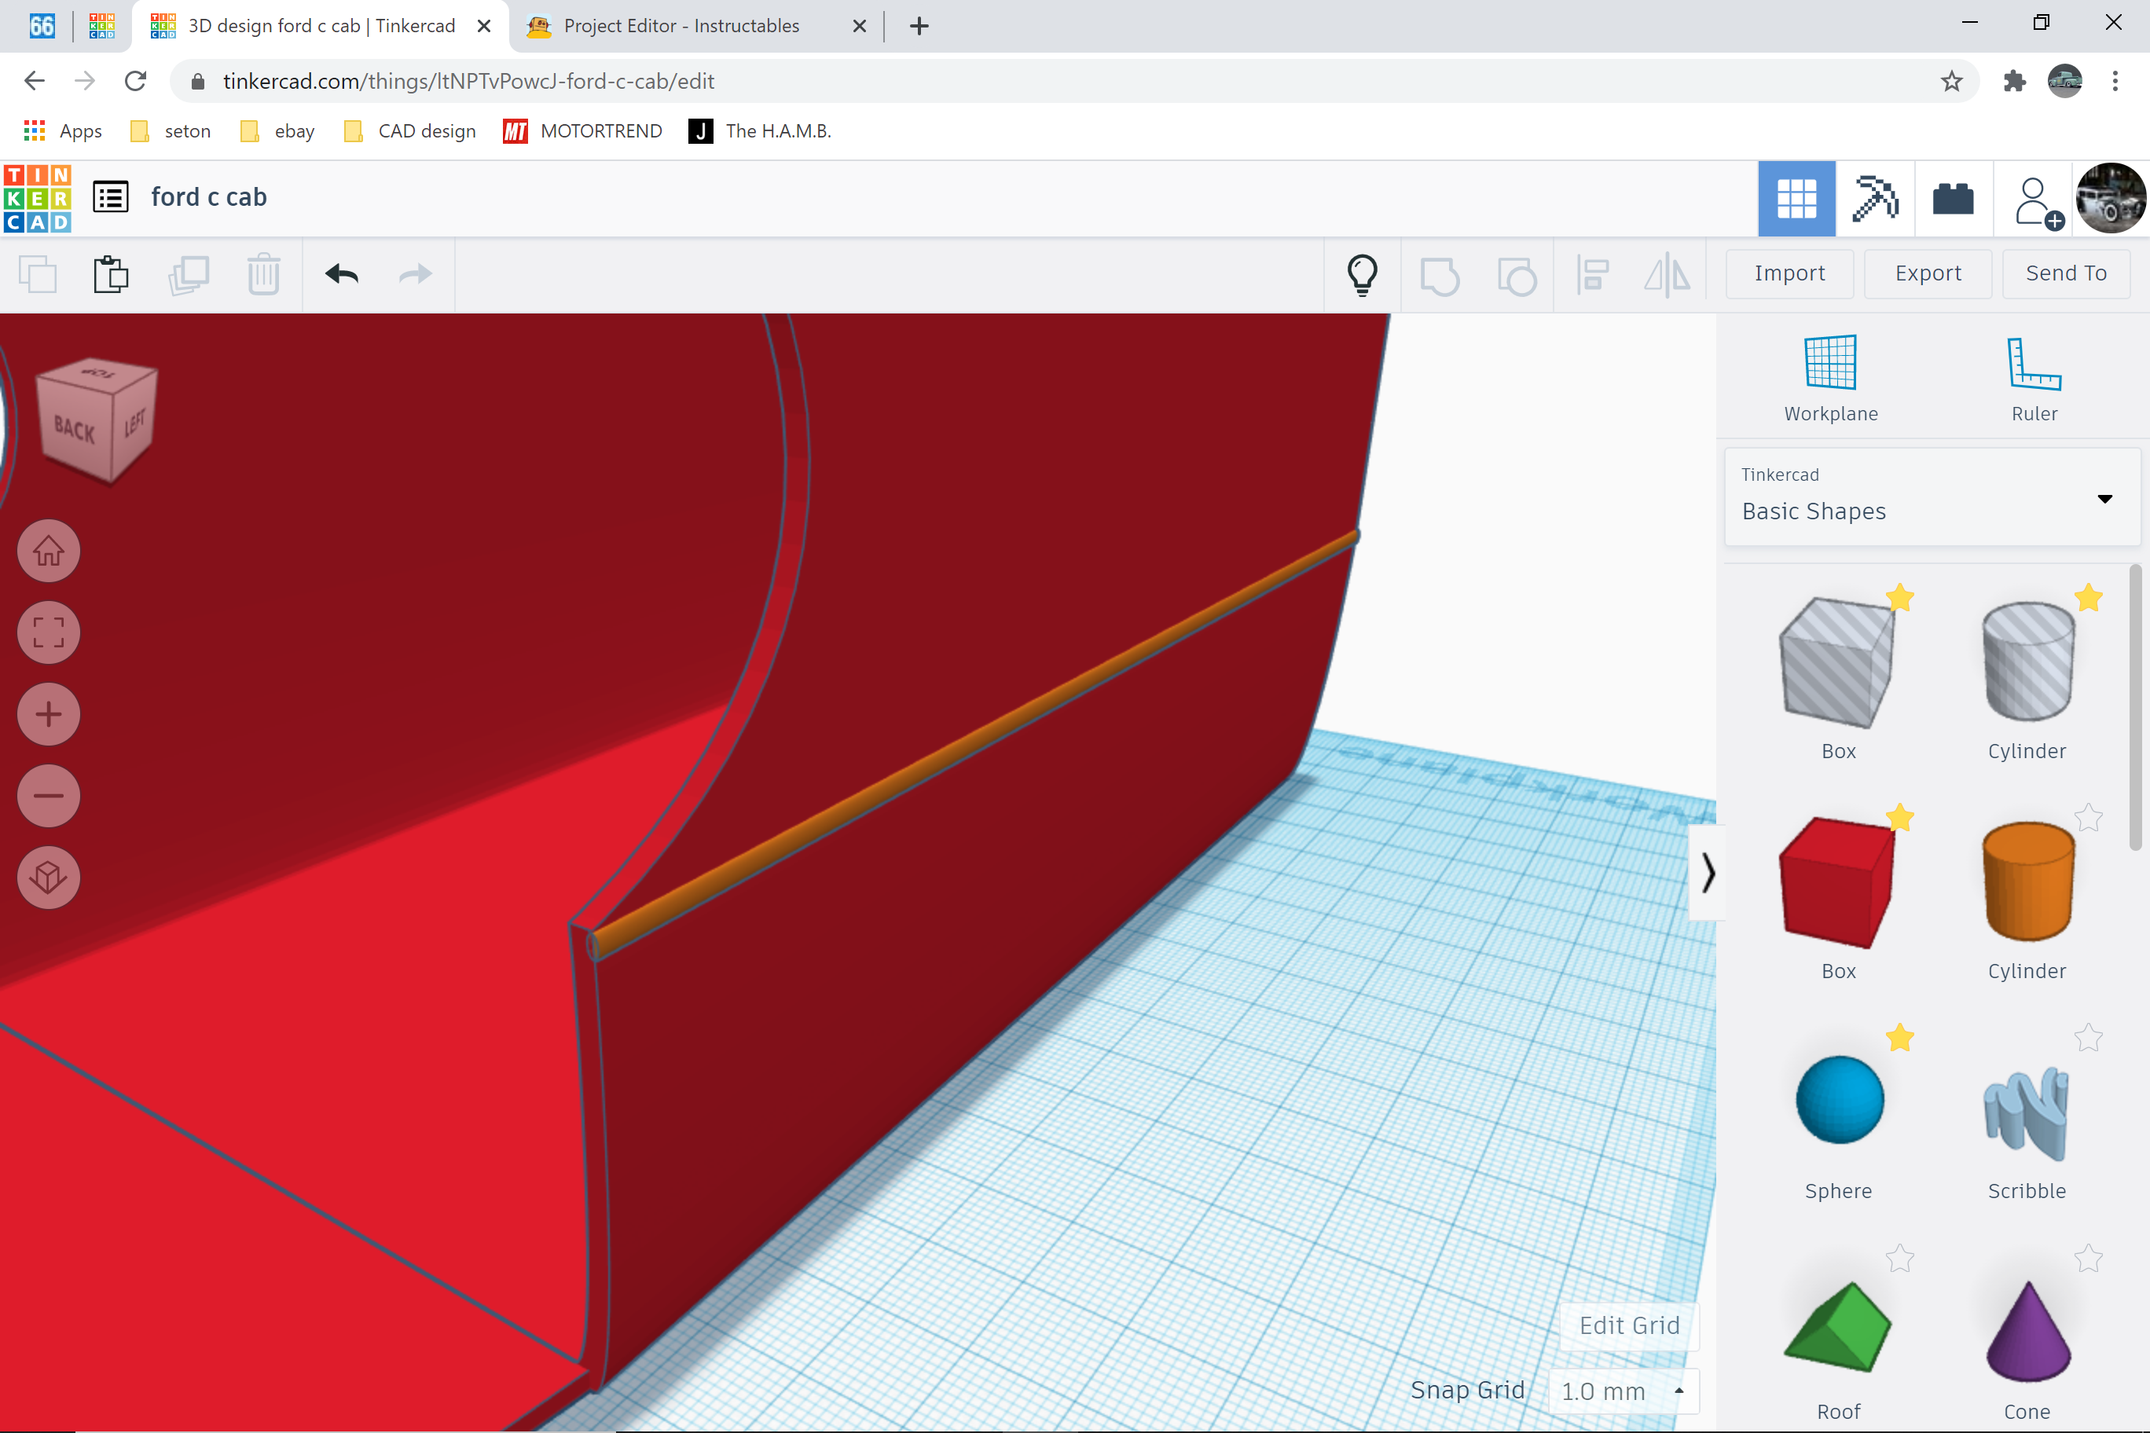Click the Ungroup shapes icon
2150x1433 pixels.
(x=1517, y=276)
